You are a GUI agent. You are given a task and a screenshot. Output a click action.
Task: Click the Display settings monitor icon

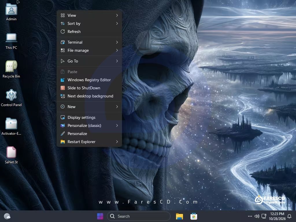pyautogui.click(x=63, y=117)
